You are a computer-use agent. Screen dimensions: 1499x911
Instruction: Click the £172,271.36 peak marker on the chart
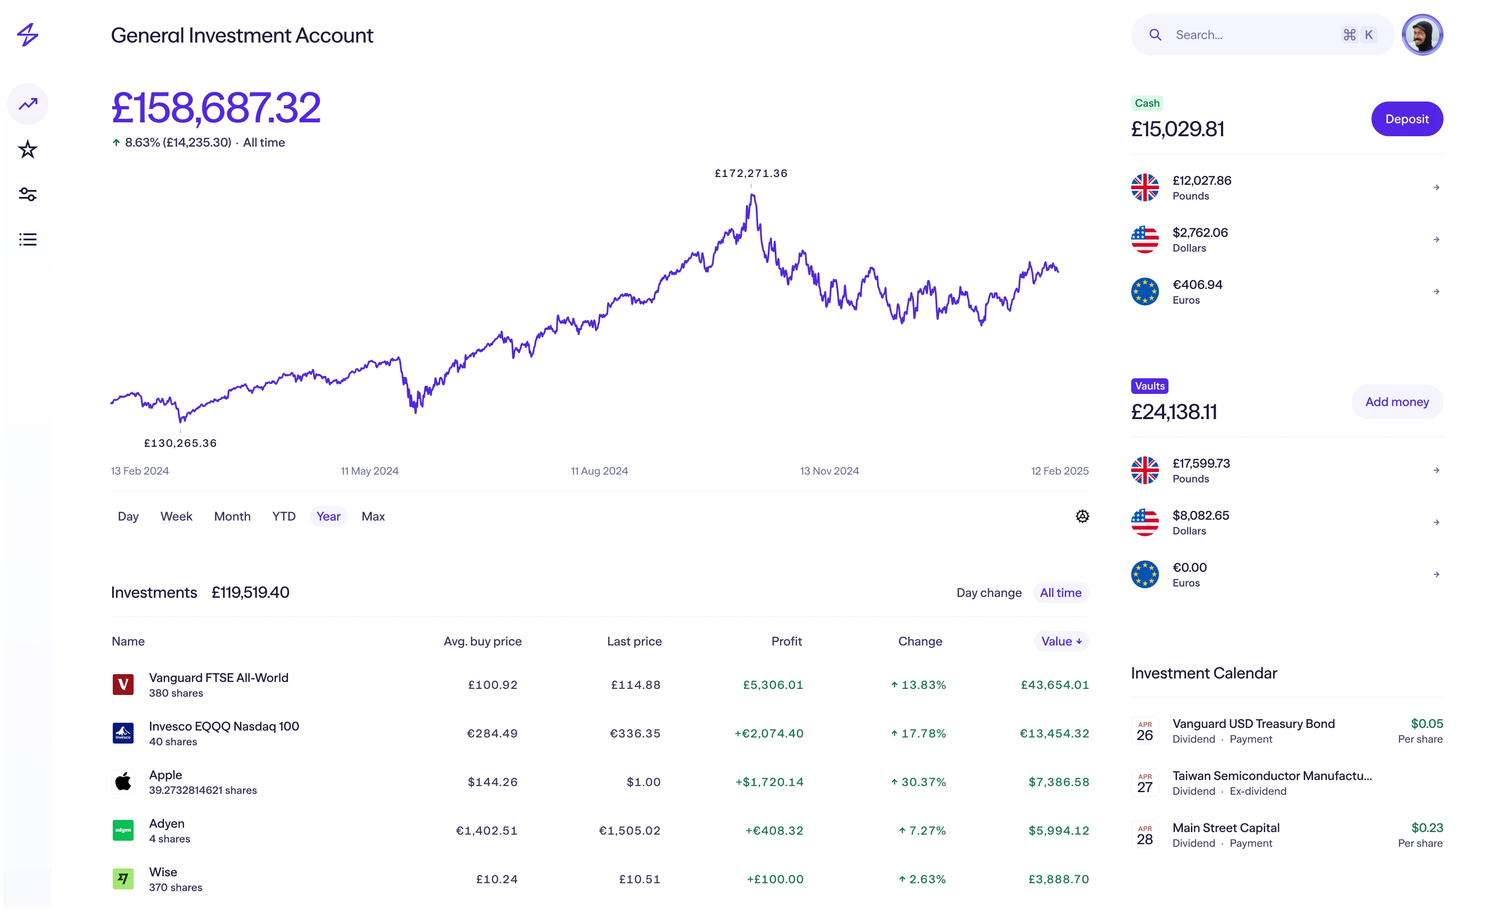pyautogui.click(x=751, y=173)
